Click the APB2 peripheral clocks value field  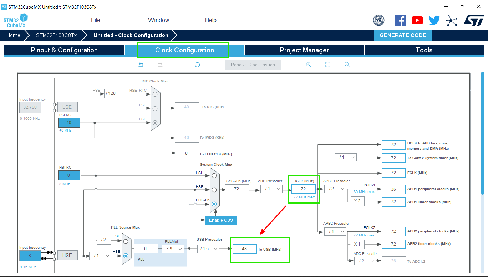click(x=393, y=231)
